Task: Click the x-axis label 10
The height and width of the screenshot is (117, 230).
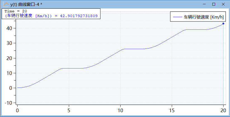Action: coord(120,111)
